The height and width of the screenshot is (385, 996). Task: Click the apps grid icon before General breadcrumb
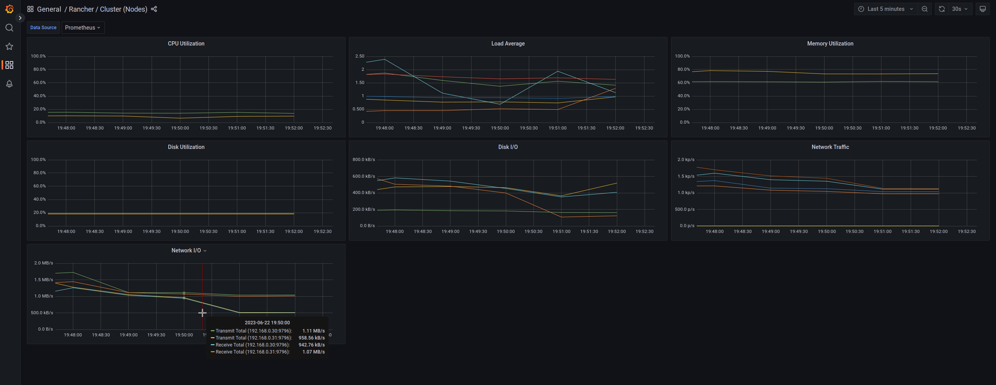30,9
